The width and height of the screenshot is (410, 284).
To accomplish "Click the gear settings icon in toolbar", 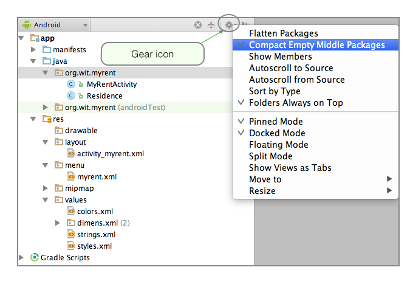I will (228, 25).
